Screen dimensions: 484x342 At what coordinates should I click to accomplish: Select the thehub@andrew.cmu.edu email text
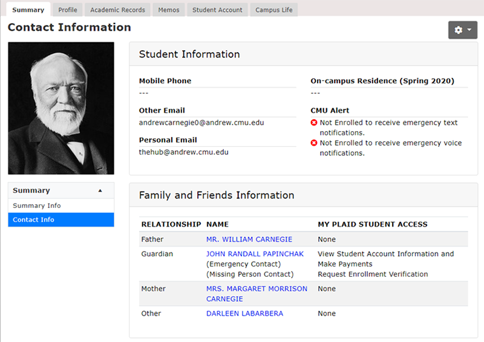coord(184,152)
